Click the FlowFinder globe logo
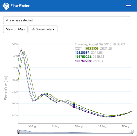Viewport: 137px width, 136px height. tap(6, 6)
